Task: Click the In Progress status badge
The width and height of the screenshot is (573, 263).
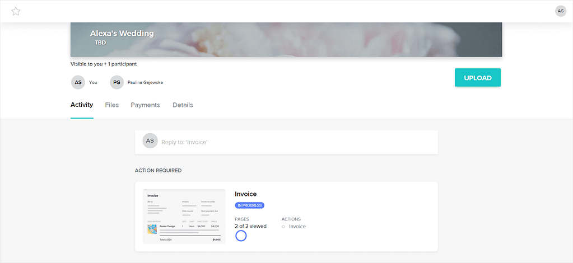Action: (250, 205)
